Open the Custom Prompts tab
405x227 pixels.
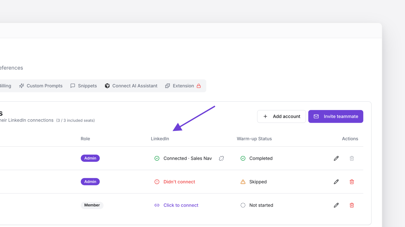(41, 86)
